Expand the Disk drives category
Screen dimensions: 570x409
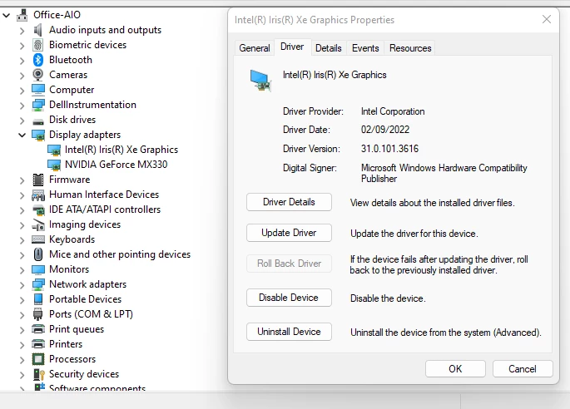coord(22,121)
